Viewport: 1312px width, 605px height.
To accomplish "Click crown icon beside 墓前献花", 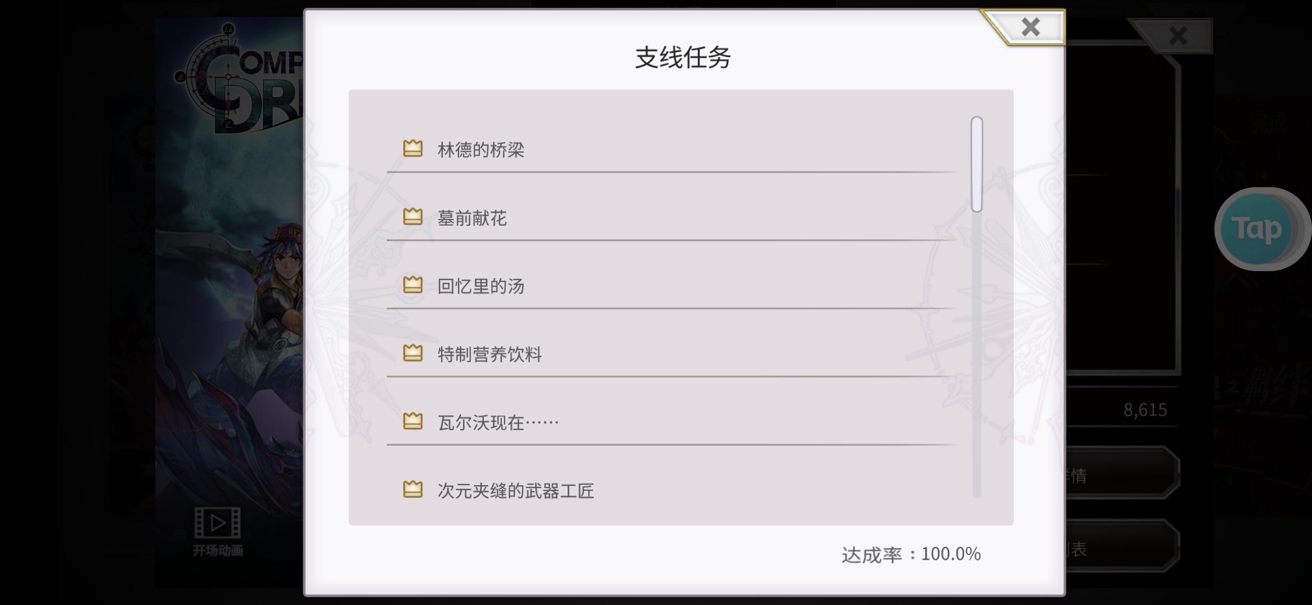I will 413,217.
